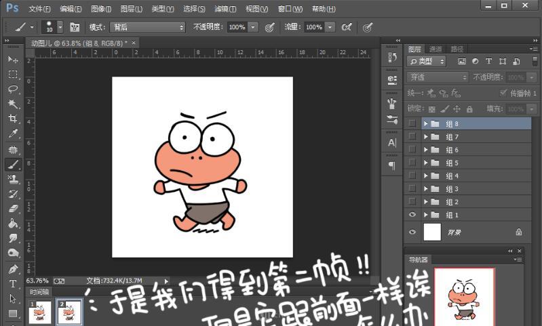Image resolution: width=542 pixels, height=326 pixels.
Task: Open the brush preset picker arrow
Action: coord(60,27)
